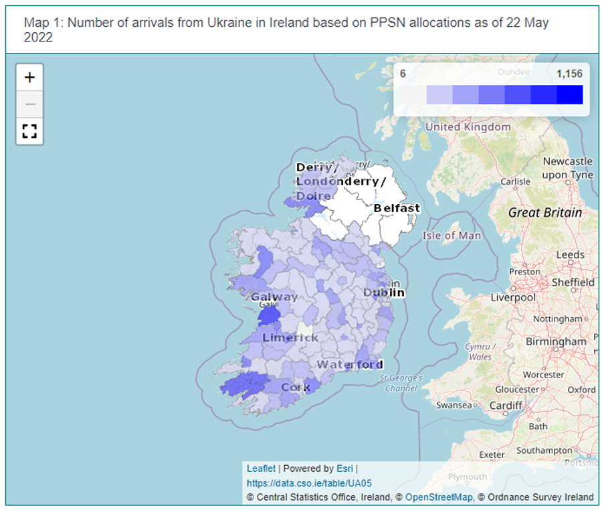This screenshot has width=602, height=510.
Task: Click the darkest blue legend swatch
Action: [x=569, y=95]
